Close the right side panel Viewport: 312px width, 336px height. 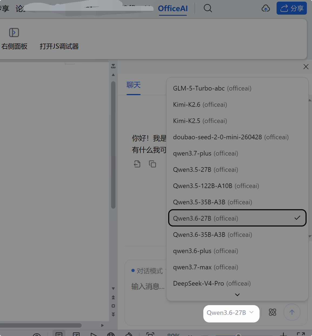pos(306,67)
